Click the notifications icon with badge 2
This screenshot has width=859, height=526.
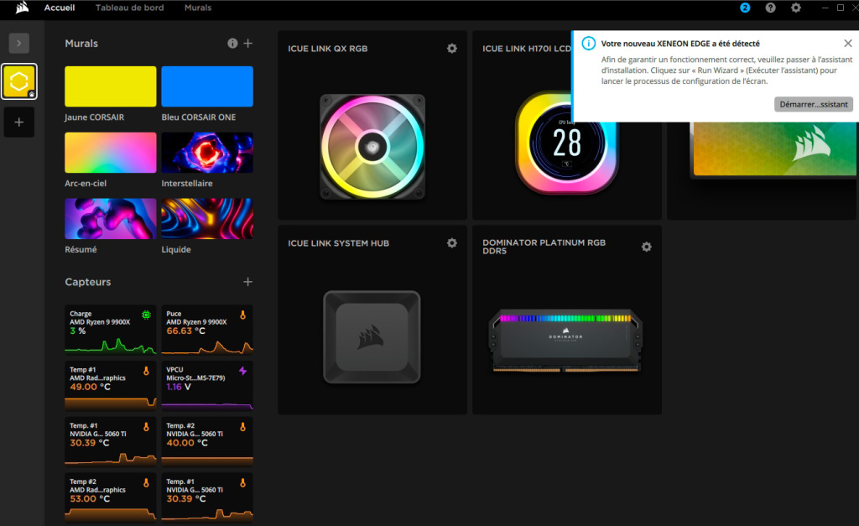click(745, 8)
